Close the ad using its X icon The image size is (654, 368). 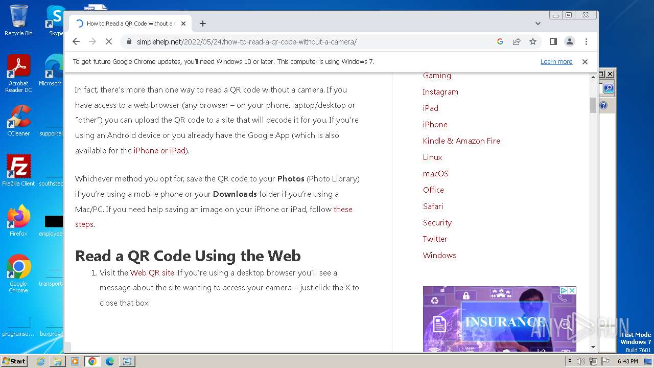coord(572,290)
